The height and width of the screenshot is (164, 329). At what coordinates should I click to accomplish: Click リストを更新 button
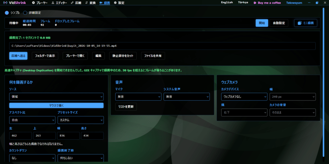126,107
